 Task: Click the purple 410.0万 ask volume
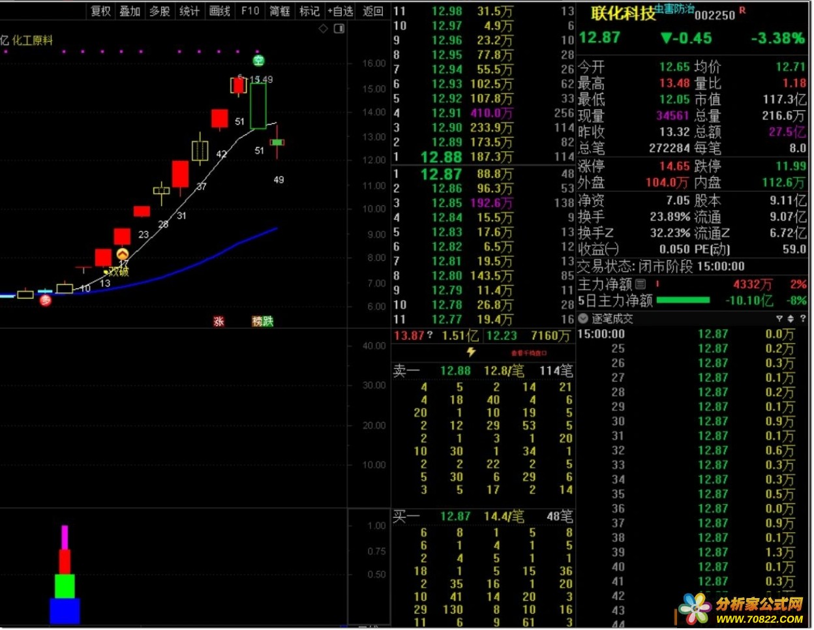tap(492, 113)
